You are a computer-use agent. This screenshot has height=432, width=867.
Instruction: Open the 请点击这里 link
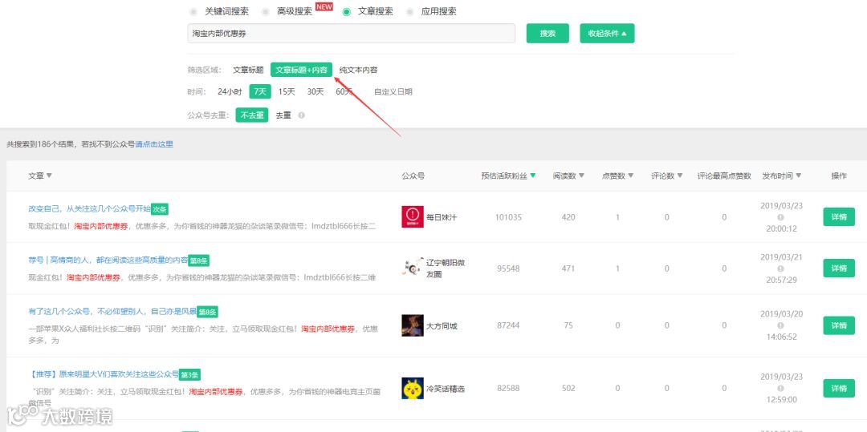[x=154, y=144]
